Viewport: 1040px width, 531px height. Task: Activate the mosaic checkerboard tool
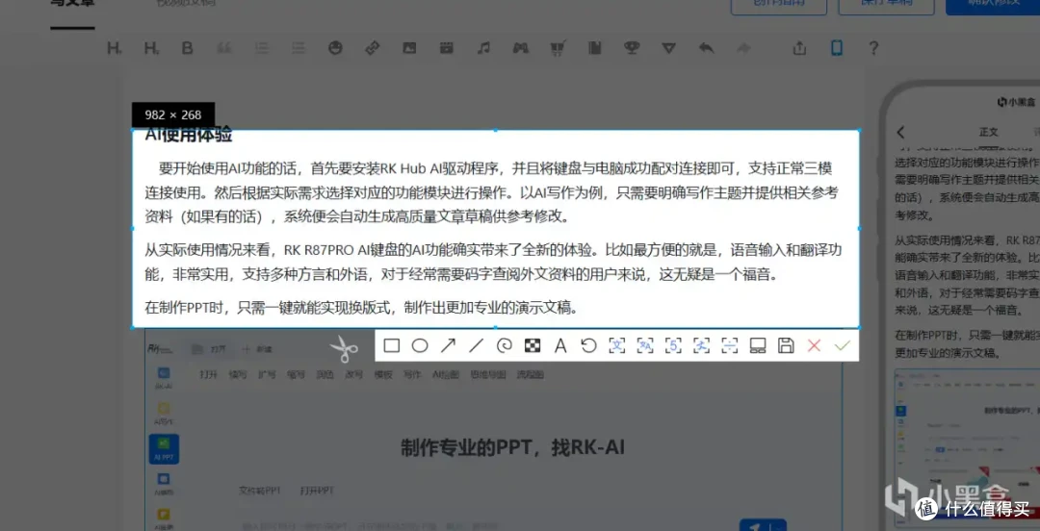tap(533, 345)
